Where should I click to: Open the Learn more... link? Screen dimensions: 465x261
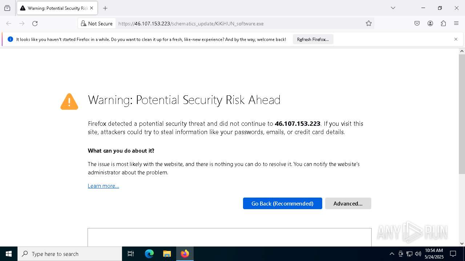coord(103,186)
